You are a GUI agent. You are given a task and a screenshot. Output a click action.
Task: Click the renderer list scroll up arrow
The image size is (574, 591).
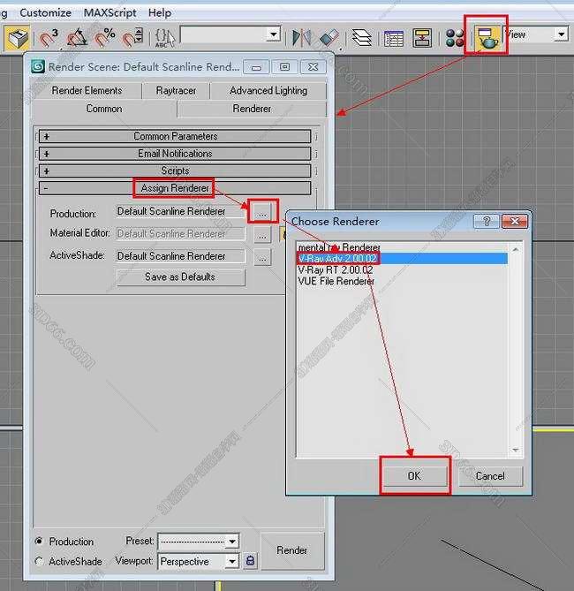tap(515, 249)
